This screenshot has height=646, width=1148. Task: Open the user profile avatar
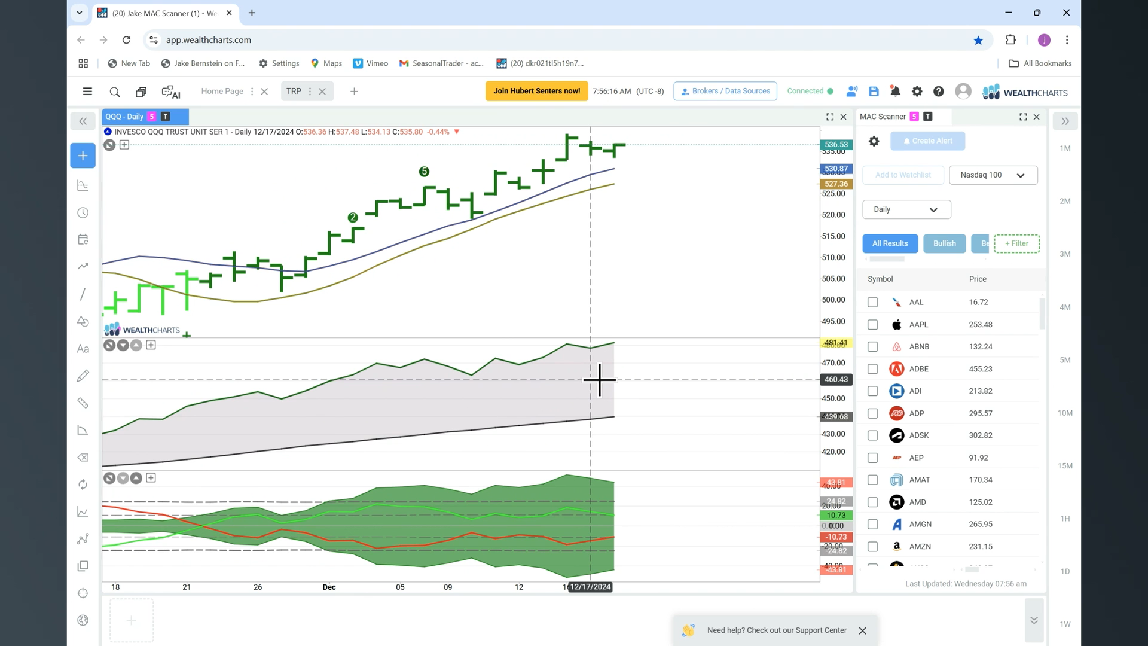coord(963,91)
